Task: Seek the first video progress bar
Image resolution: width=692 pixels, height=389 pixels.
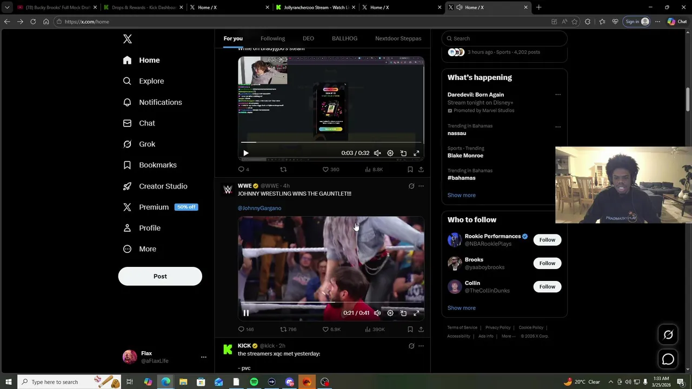Action: coord(331,143)
